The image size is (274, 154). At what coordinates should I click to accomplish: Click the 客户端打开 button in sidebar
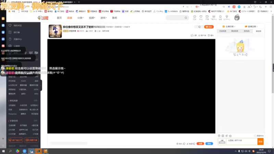[15, 140]
